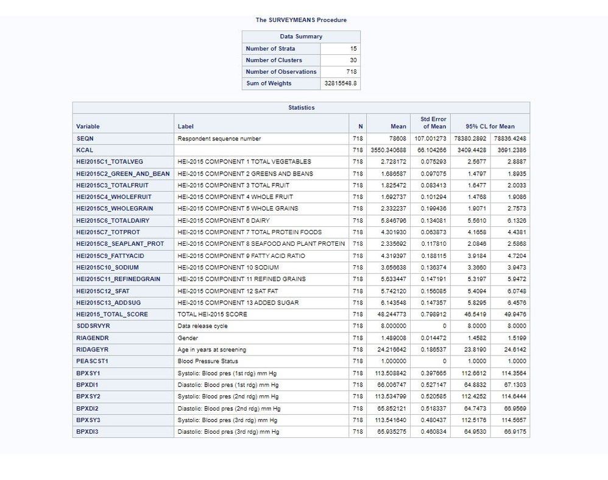
Task: Click the "Std Error of Mean" column header
Action: 433,123
